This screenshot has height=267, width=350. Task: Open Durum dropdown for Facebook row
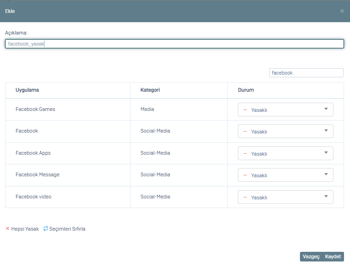[286, 131]
